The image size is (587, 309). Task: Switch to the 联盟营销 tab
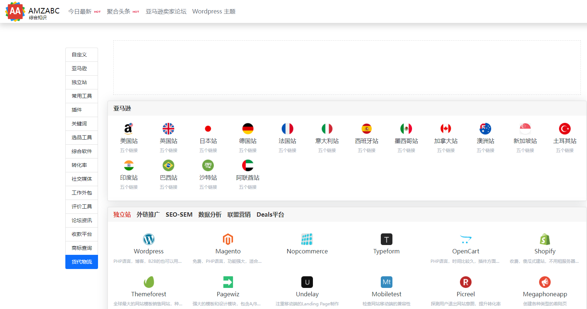click(x=239, y=215)
